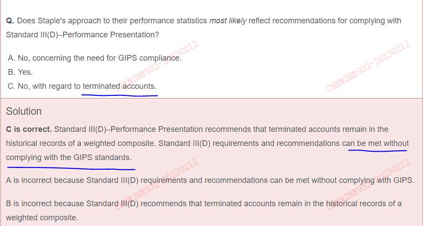
Task: Click the red watermark at upper right
Action: [x=369, y=66]
